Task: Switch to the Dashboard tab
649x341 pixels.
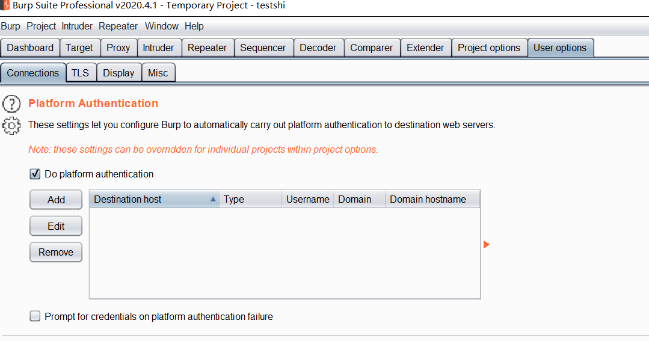Action: [30, 48]
